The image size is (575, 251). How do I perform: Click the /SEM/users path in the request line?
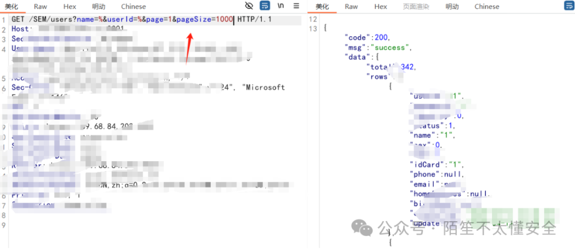click(50, 20)
